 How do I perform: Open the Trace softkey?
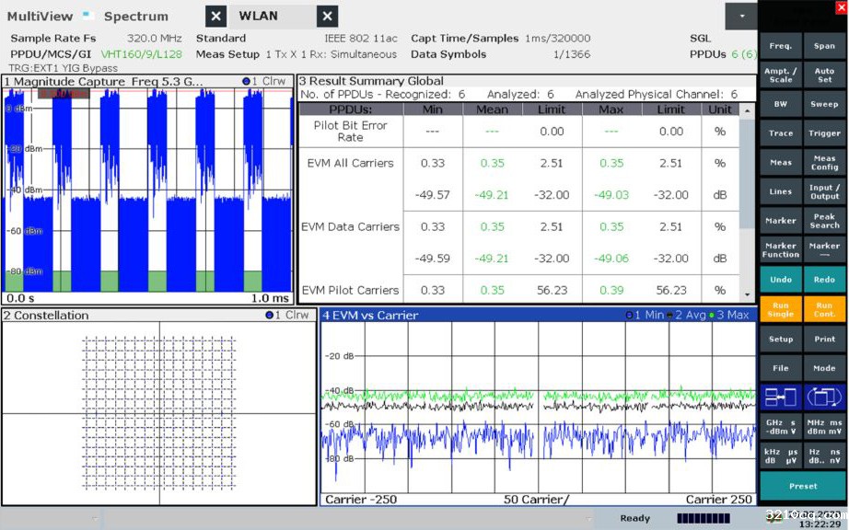pos(780,133)
